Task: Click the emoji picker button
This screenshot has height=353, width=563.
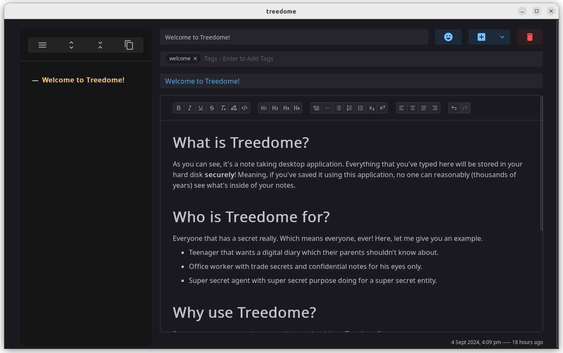Action: [448, 37]
